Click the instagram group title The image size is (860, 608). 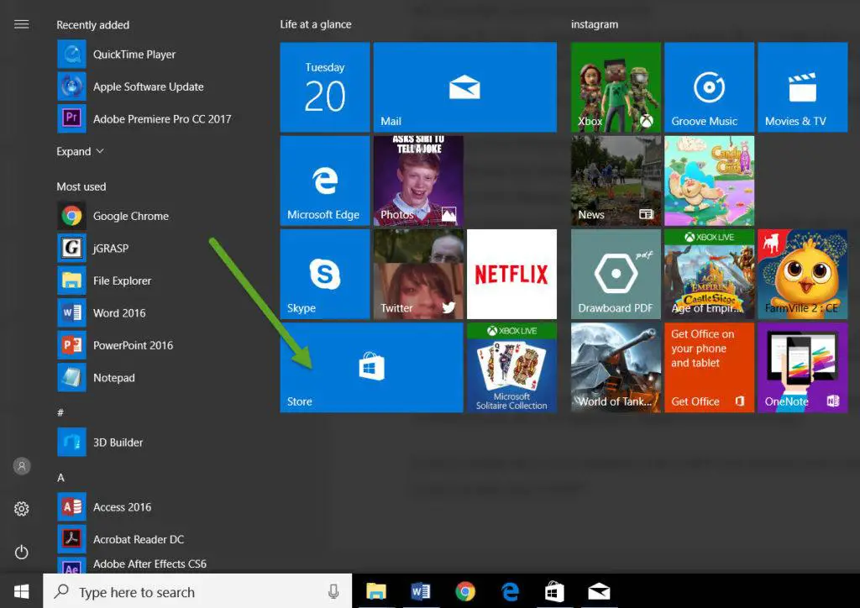pyautogui.click(x=595, y=24)
